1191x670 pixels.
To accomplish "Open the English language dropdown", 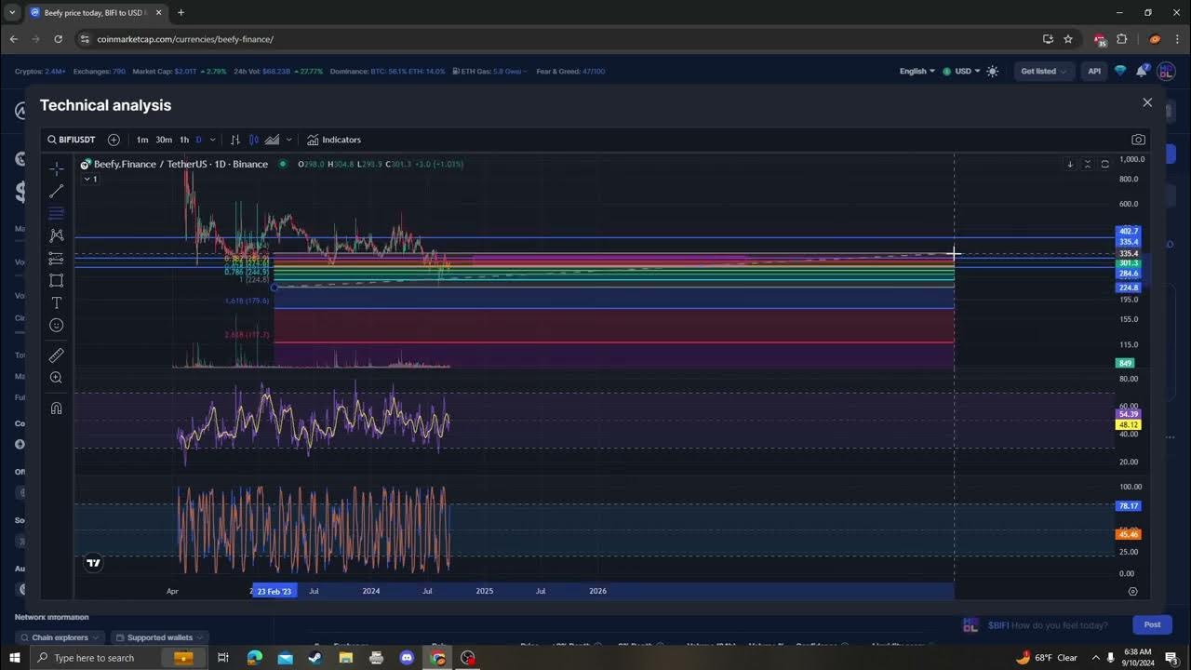I will (x=917, y=71).
